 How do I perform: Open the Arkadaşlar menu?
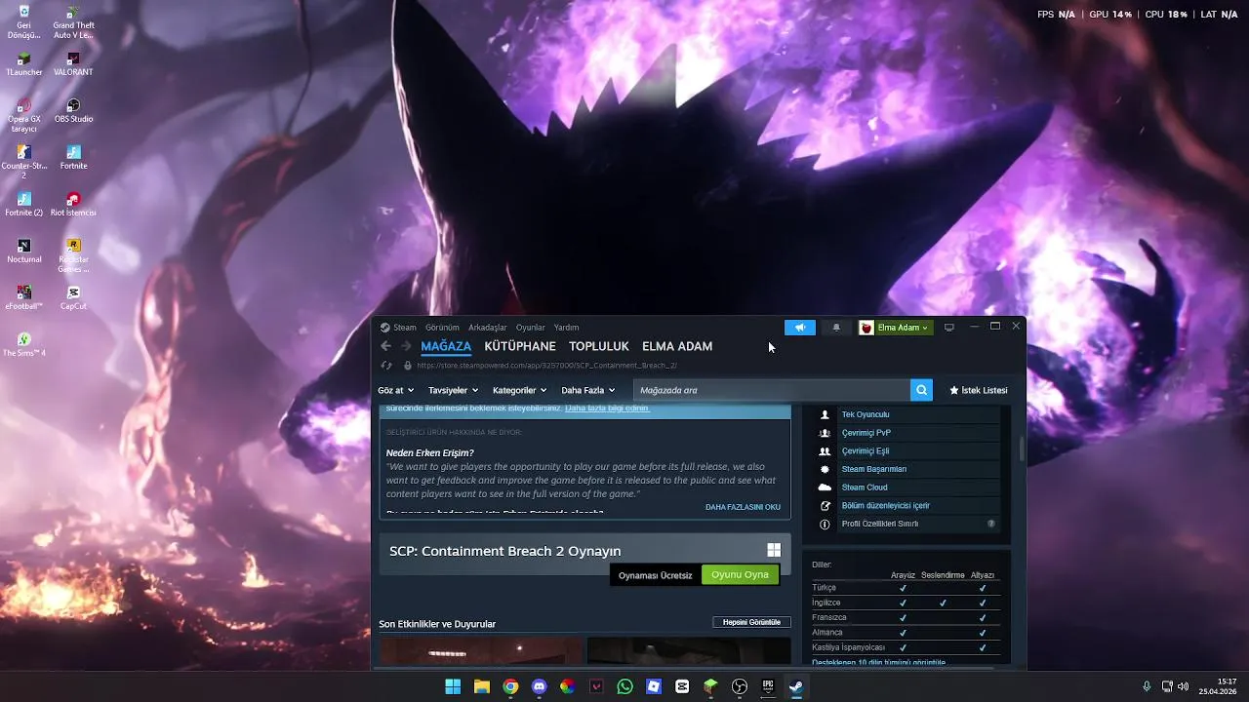pyautogui.click(x=488, y=328)
